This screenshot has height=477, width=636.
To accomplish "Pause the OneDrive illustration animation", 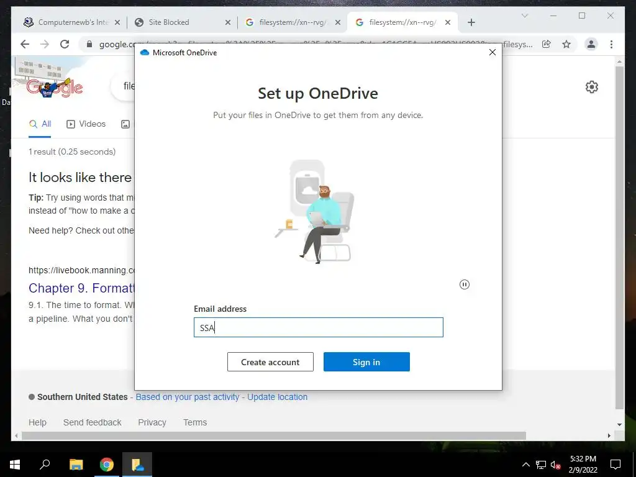I will tap(465, 284).
